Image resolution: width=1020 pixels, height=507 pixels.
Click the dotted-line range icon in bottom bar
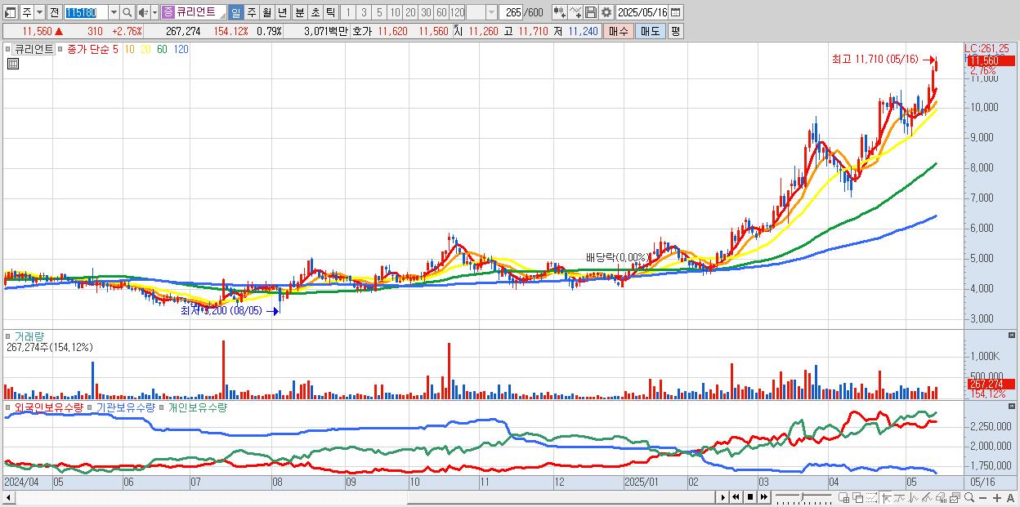[871, 497]
